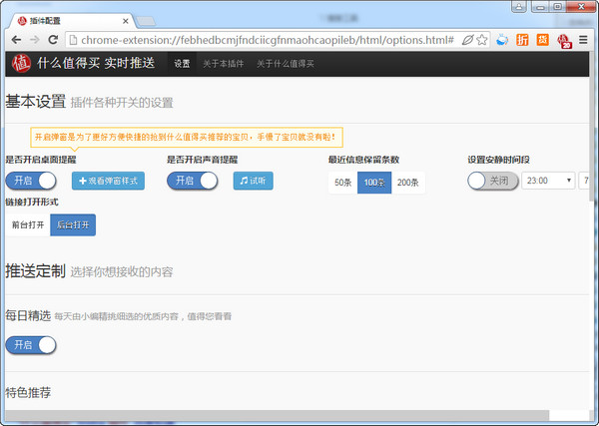The height and width of the screenshot is (426, 599).
Task: Toggle the desktop notification 开启 switch
Action: click(x=31, y=181)
